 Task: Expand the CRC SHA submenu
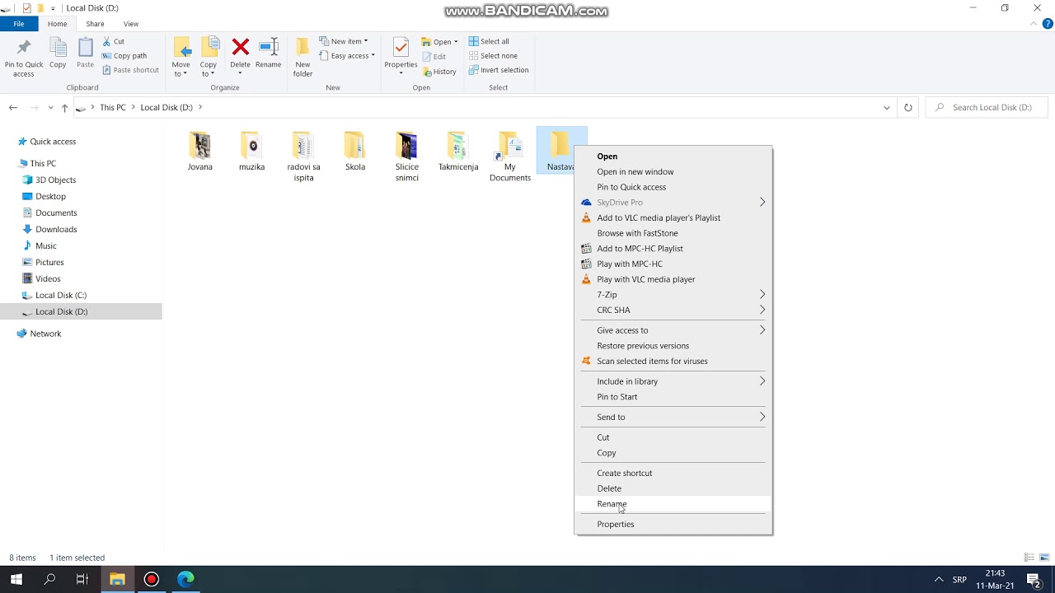pos(673,310)
